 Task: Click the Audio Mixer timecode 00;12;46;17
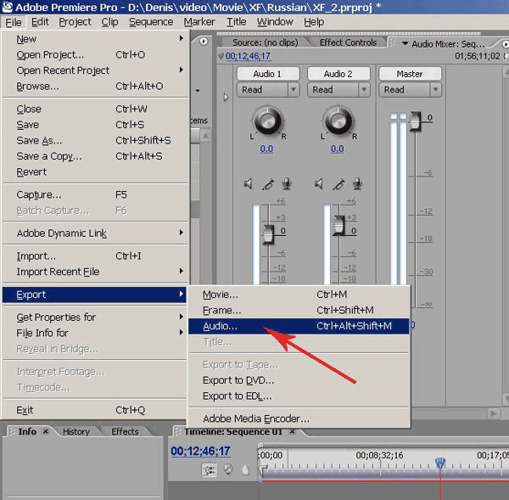(248, 56)
